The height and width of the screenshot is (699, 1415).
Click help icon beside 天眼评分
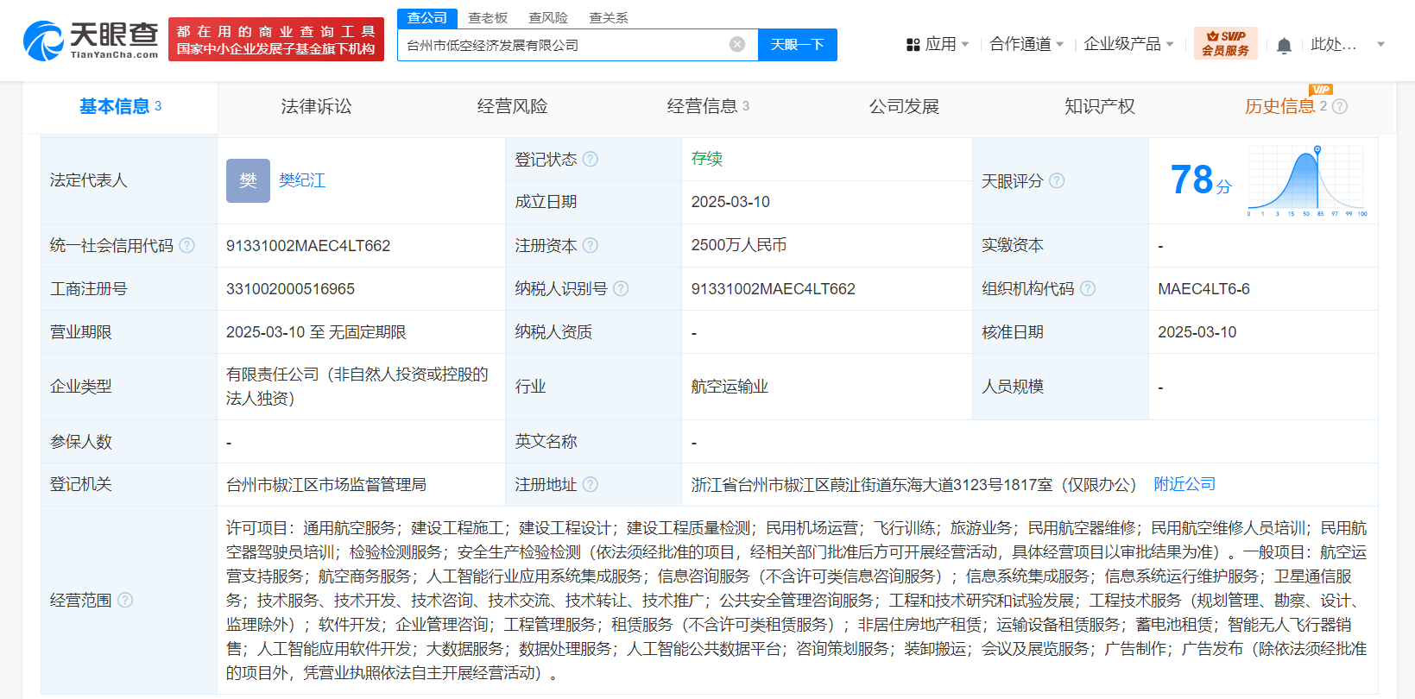[1057, 181]
